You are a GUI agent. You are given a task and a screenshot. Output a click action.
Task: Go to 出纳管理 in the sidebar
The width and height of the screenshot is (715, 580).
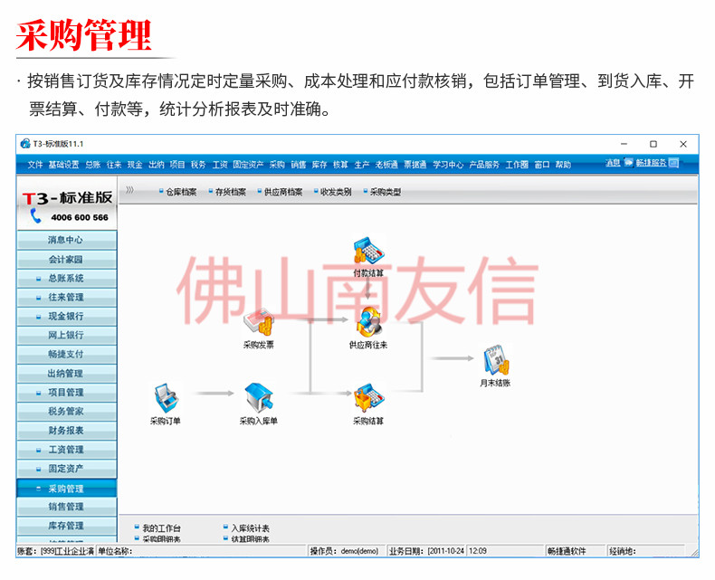tap(67, 374)
